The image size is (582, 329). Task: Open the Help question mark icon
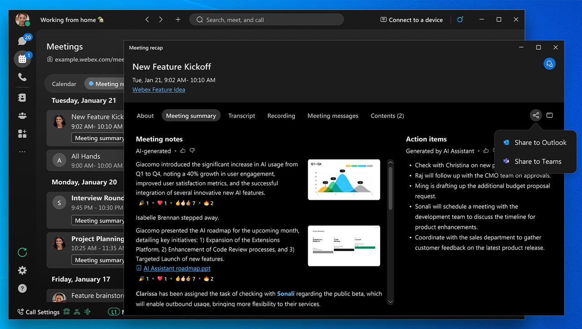click(x=22, y=288)
